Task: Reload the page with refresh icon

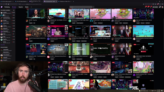Action: pyautogui.click(x=6, y=4)
